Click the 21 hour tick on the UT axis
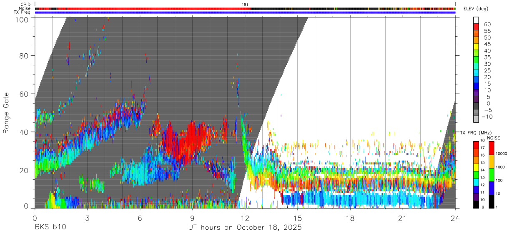 (403, 218)
